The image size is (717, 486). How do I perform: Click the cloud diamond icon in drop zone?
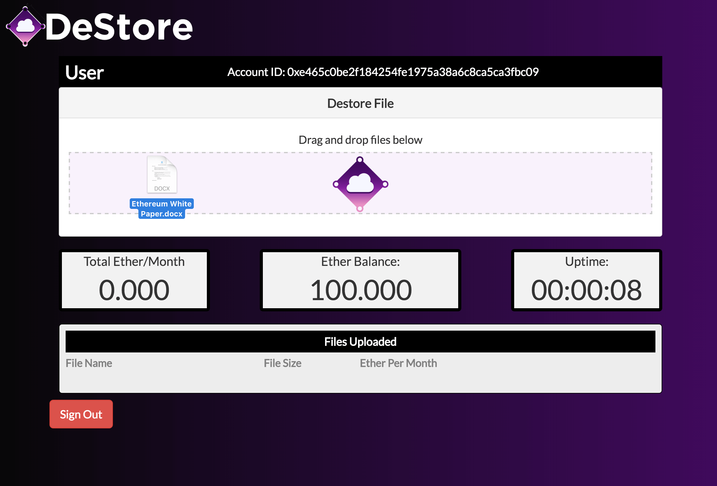360,184
